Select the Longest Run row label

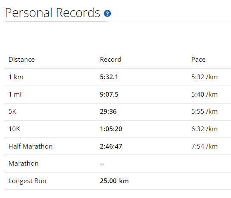point(27,181)
